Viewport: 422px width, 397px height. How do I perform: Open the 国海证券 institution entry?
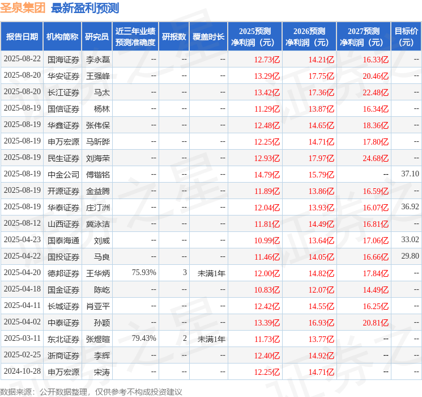(63, 59)
